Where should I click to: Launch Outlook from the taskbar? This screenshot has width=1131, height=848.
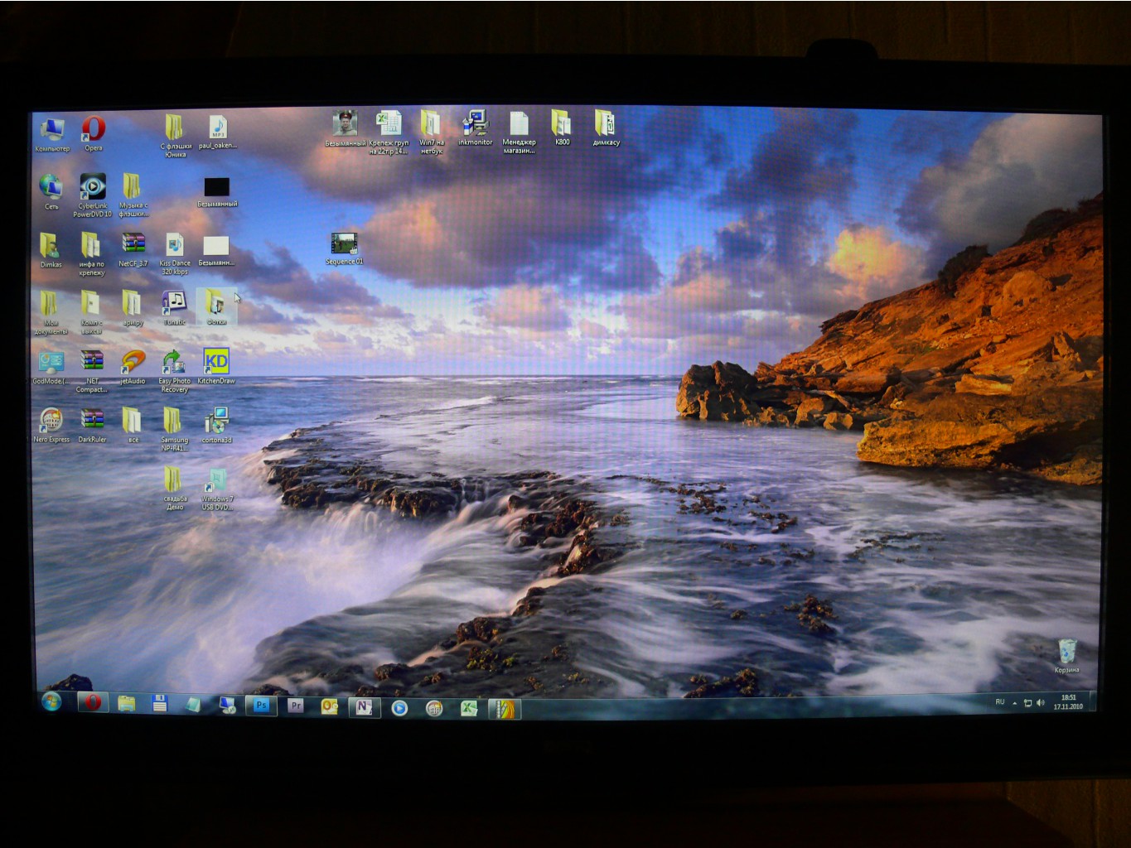pyautogui.click(x=330, y=706)
